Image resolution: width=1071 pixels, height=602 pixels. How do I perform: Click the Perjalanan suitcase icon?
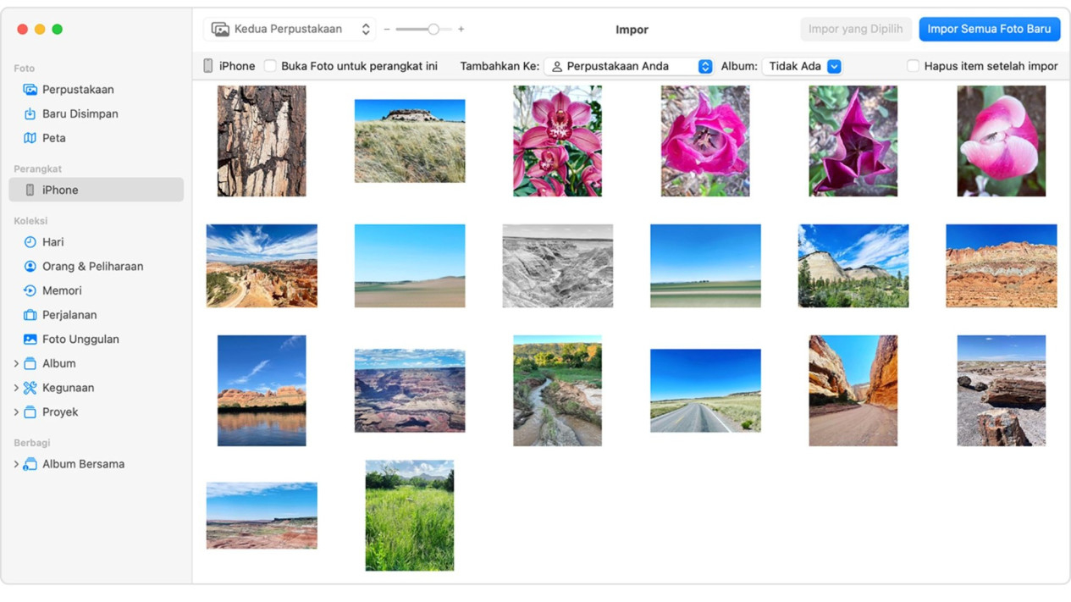[30, 315]
